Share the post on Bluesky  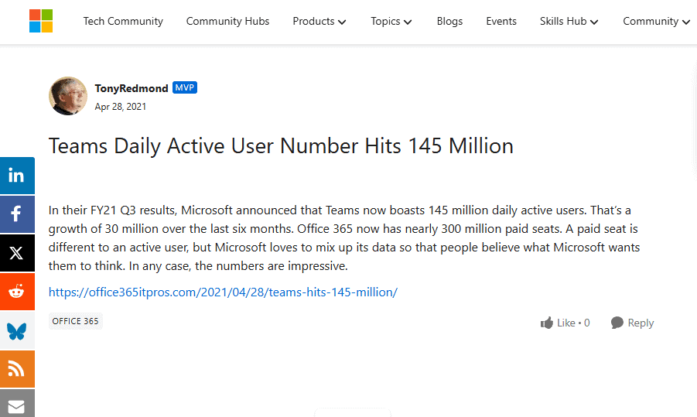(17, 330)
